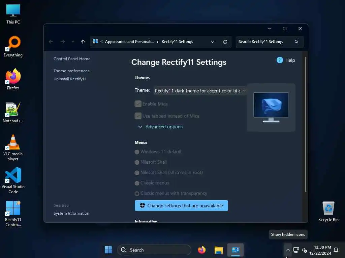Toggle the Enable Mica checkbox

coord(138,104)
